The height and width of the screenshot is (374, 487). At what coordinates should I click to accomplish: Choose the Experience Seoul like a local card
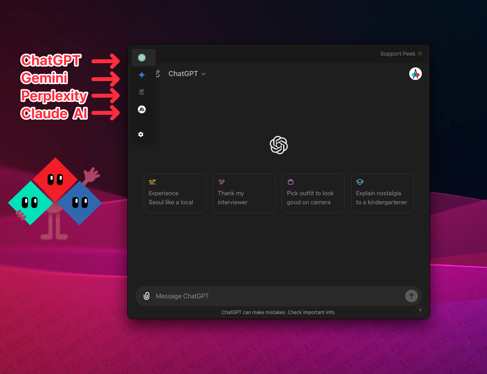175,193
